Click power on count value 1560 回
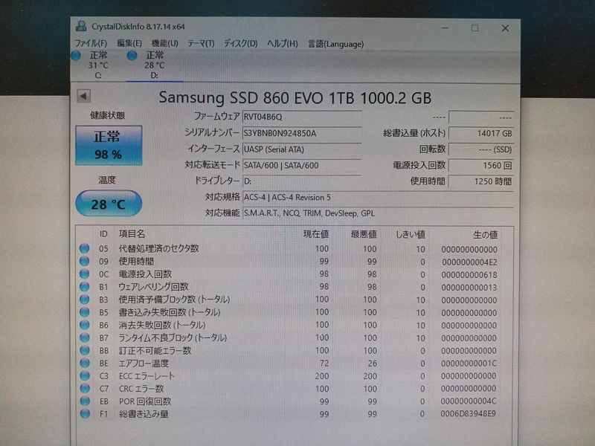 (x=481, y=165)
